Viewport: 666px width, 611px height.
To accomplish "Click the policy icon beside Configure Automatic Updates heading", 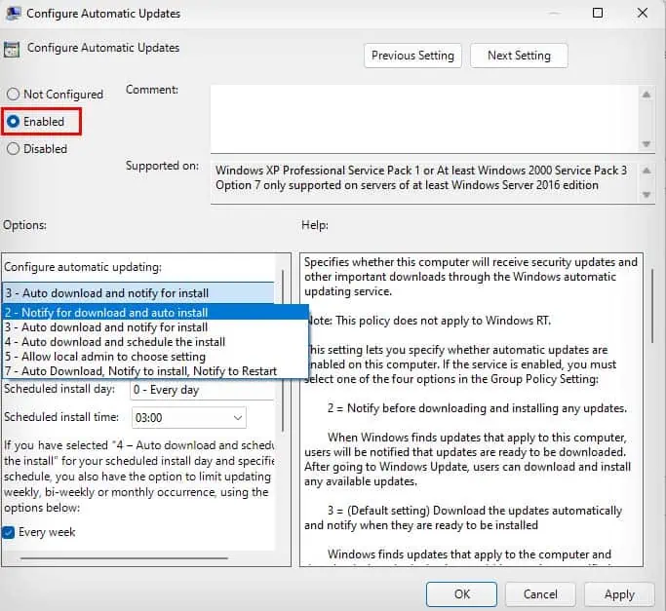I will 12,50.
